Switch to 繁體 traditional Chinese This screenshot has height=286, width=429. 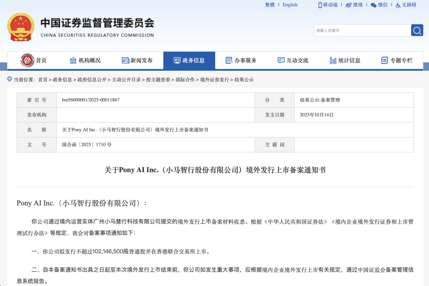pos(270,5)
